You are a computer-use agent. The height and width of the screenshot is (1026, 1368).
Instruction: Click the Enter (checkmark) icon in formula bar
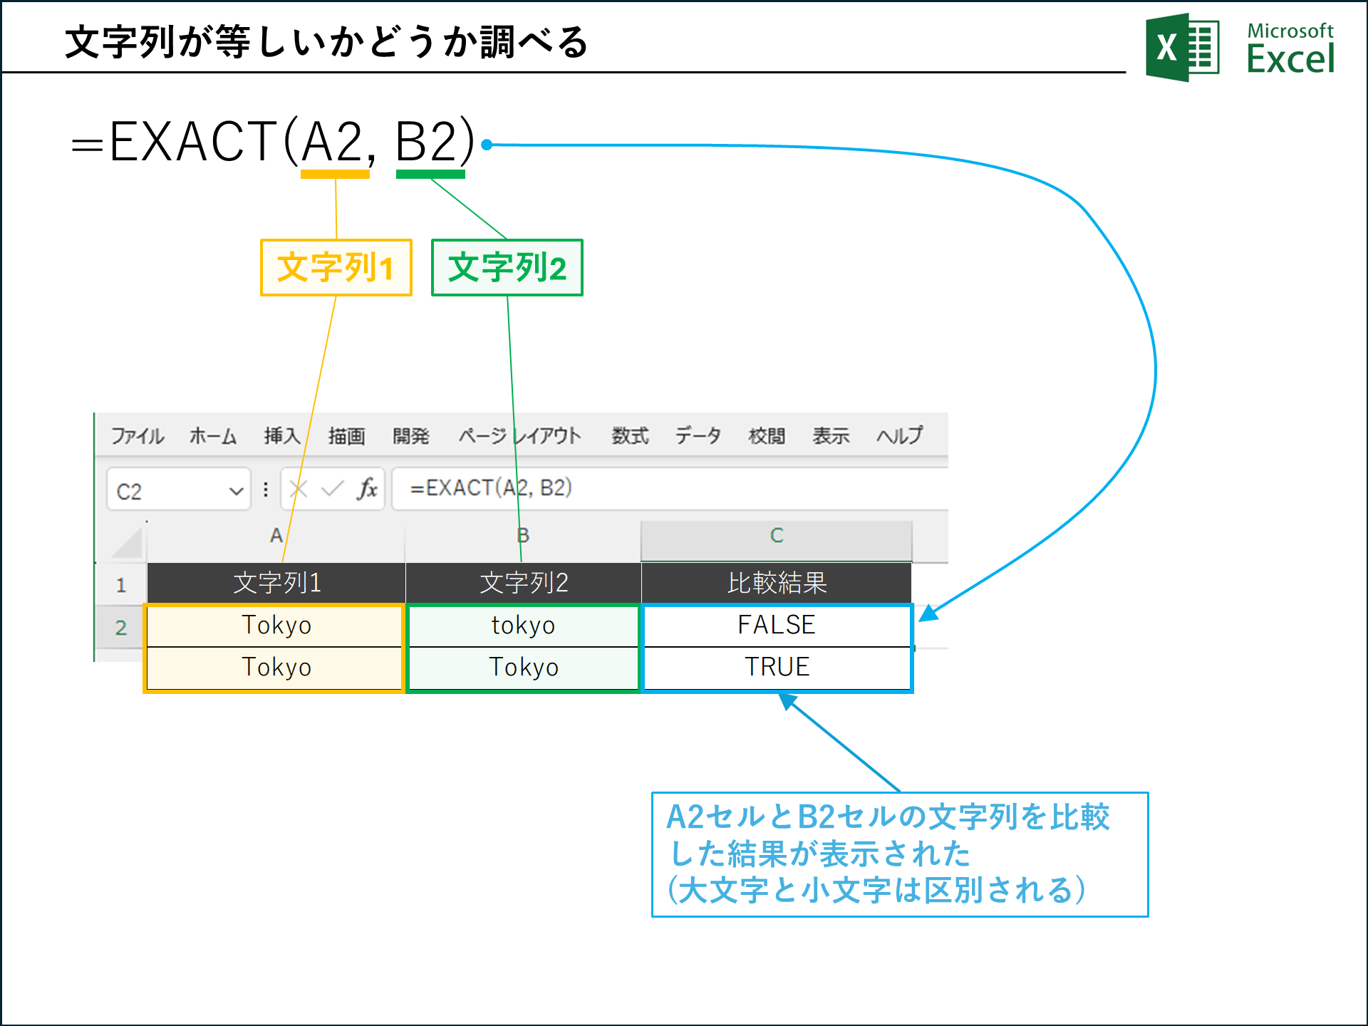pos(333,489)
